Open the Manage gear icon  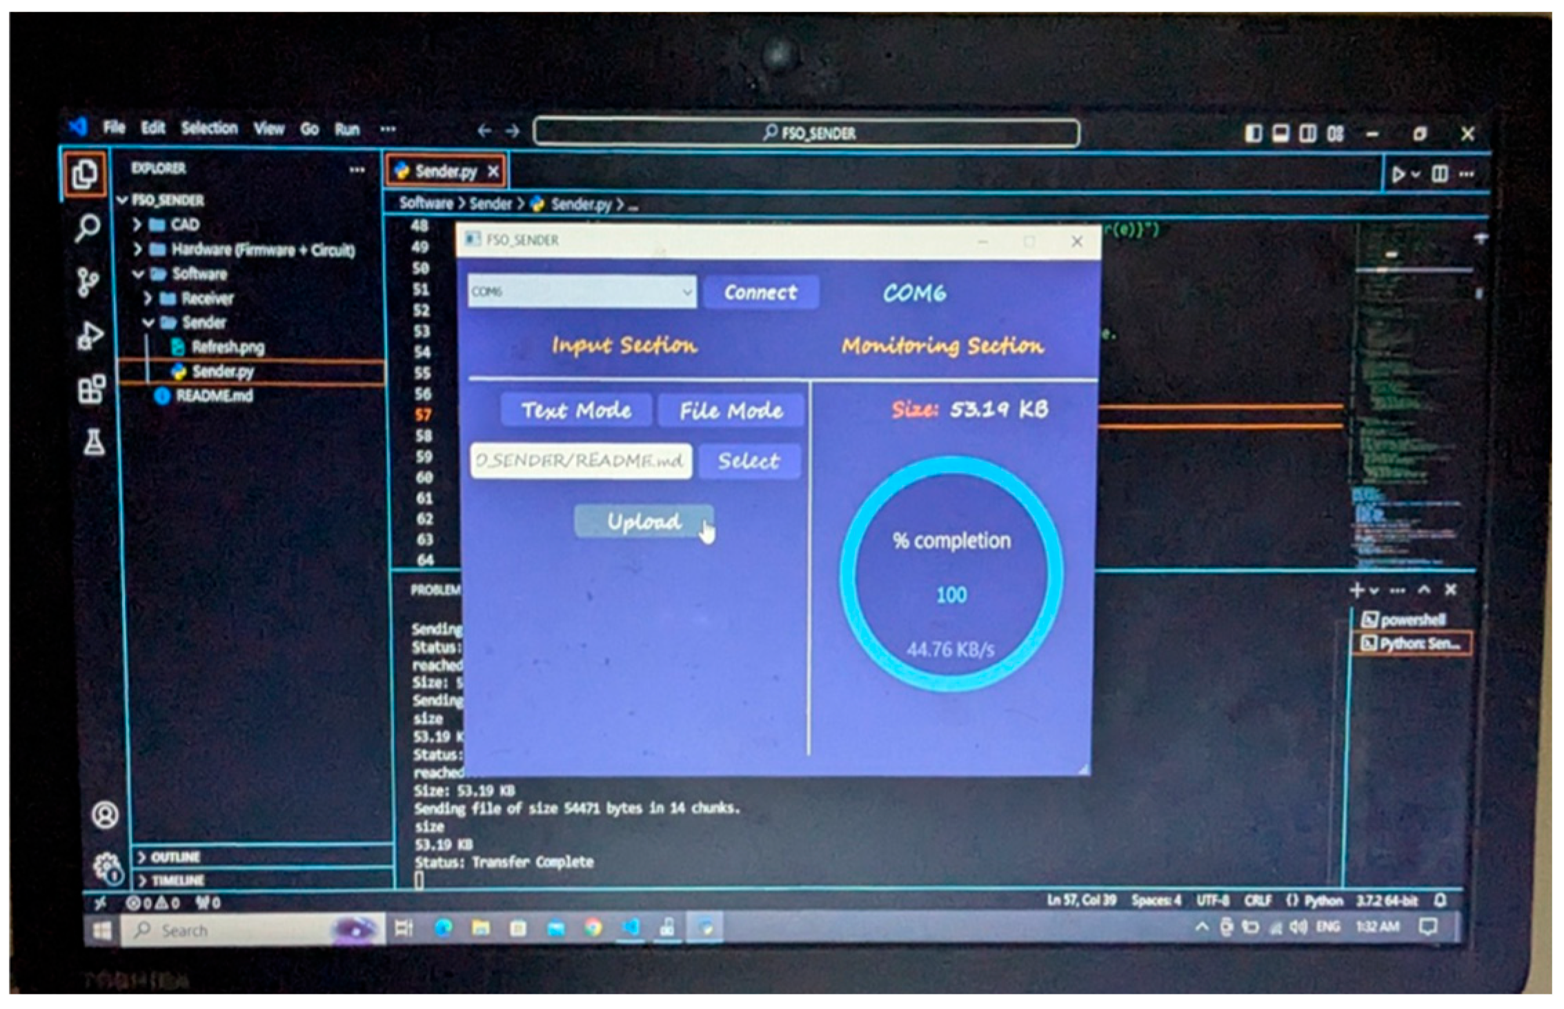pos(108,868)
